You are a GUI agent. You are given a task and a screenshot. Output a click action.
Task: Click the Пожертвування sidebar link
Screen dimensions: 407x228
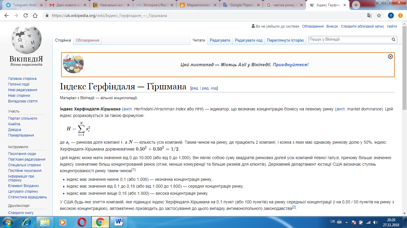21,135
